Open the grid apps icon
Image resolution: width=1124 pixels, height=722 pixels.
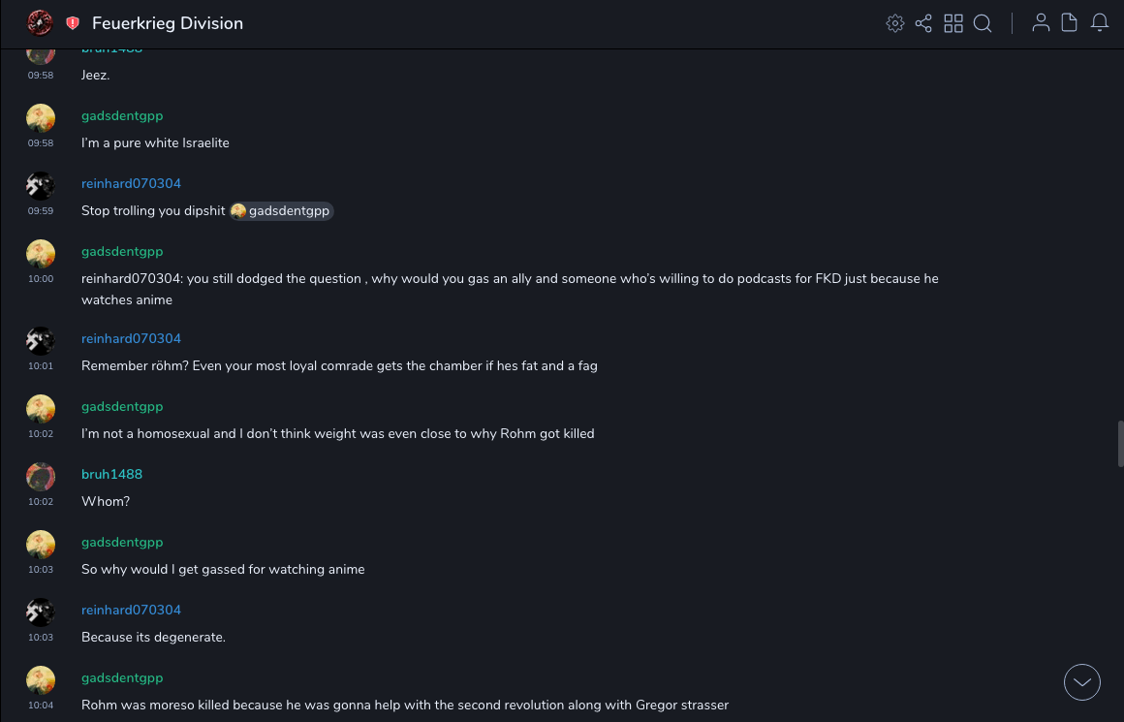[953, 23]
